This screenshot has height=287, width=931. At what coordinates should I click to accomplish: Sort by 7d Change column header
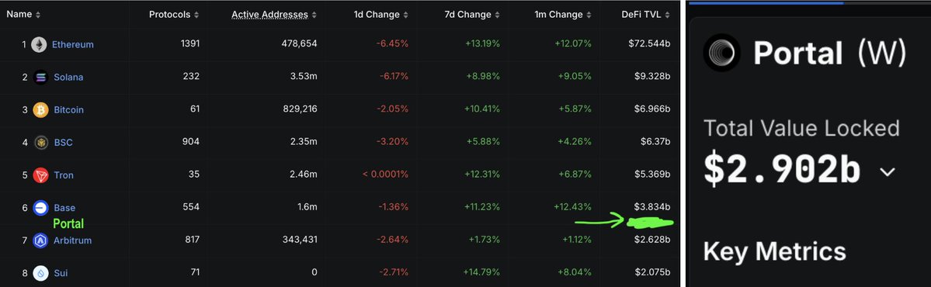pos(473,15)
